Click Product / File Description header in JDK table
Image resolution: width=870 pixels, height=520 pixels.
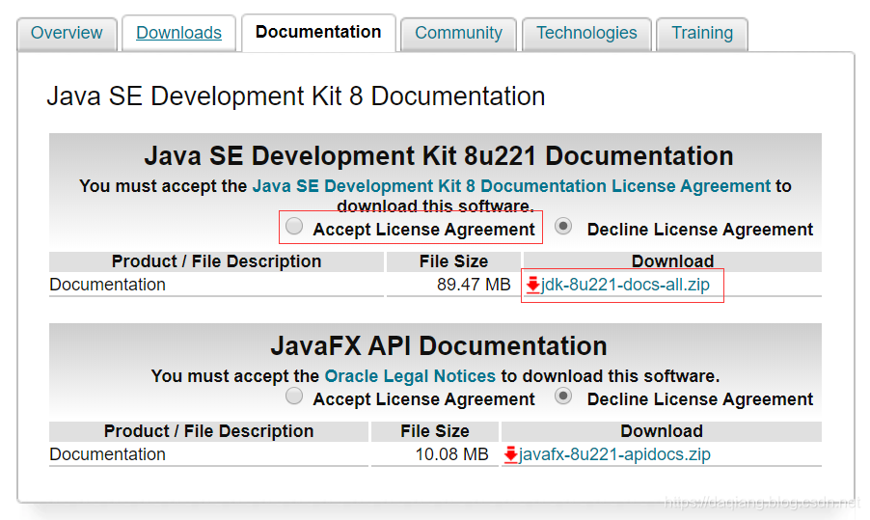click(216, 261)
